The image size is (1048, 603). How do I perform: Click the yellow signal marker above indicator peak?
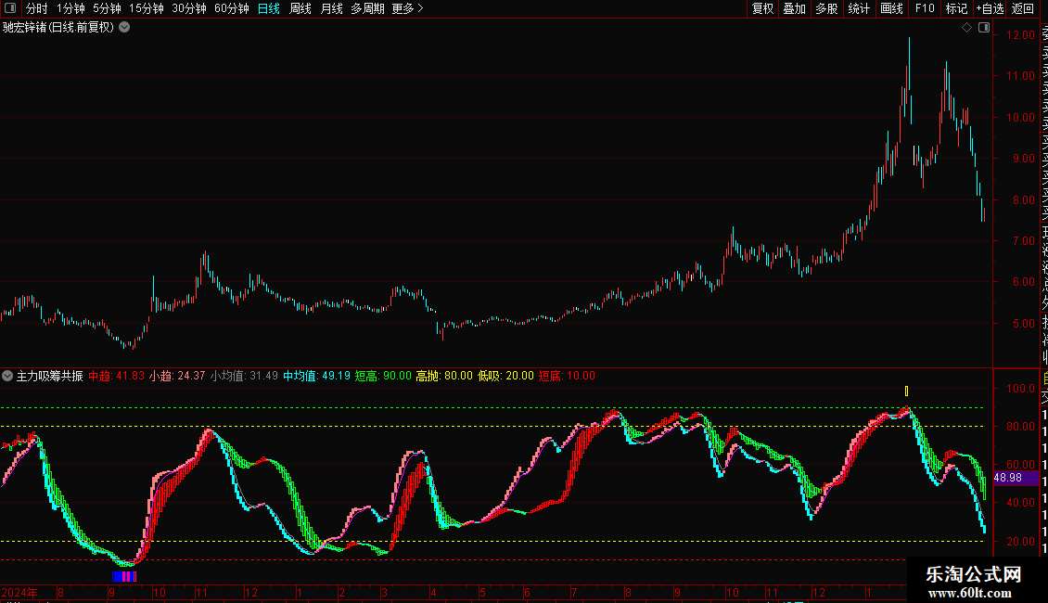click(906, 391)
